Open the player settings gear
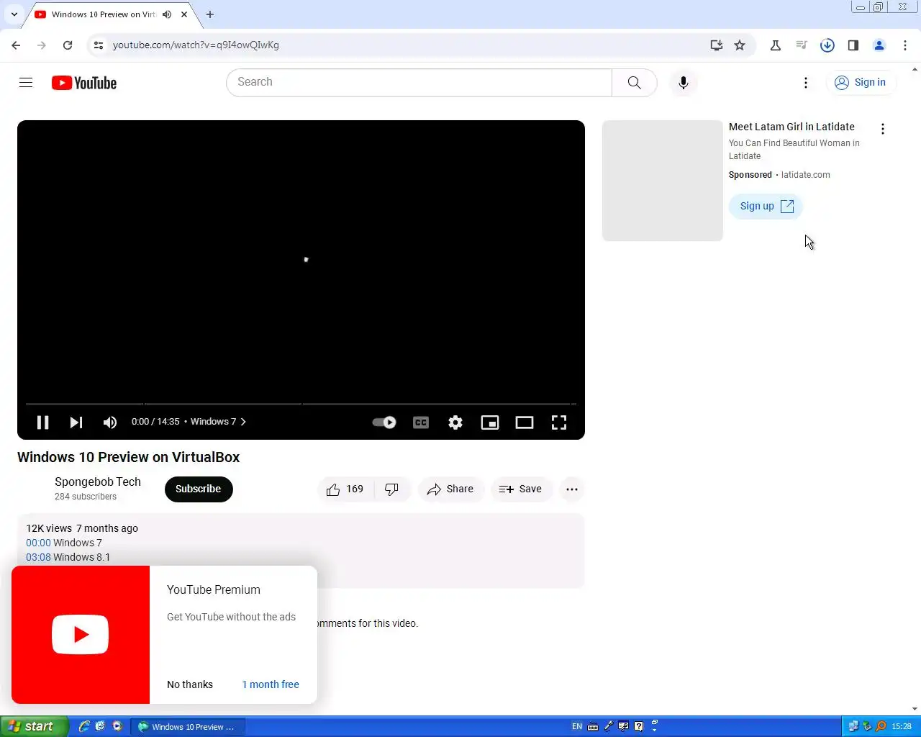Image resolution: width=921 pixels, height=737 pixels. point(455,422)
